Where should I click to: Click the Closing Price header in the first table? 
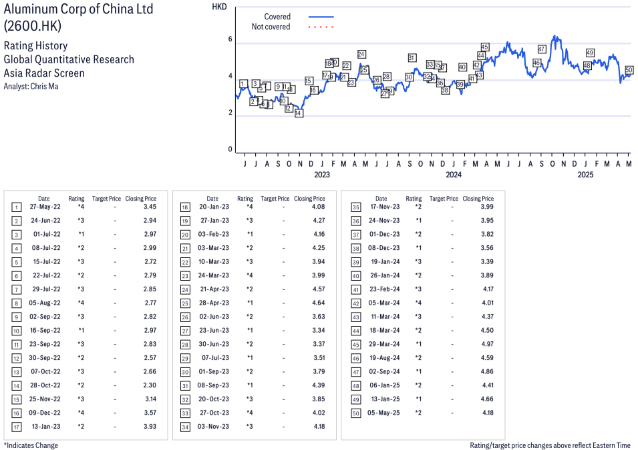click(141, 199)
